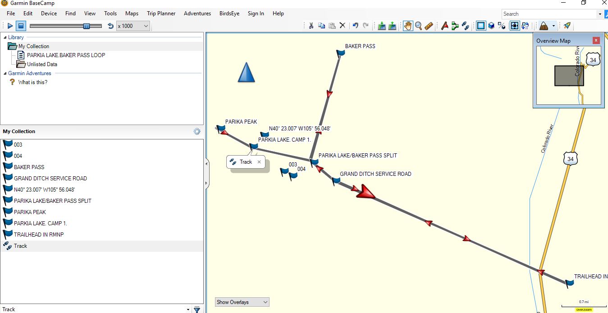Close the Track tooltip popup

click(x=259, y=162)
